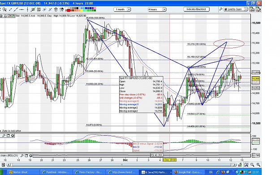Select the long diagonal line drawing tool
280x175 pixels.
coord(16,9)
